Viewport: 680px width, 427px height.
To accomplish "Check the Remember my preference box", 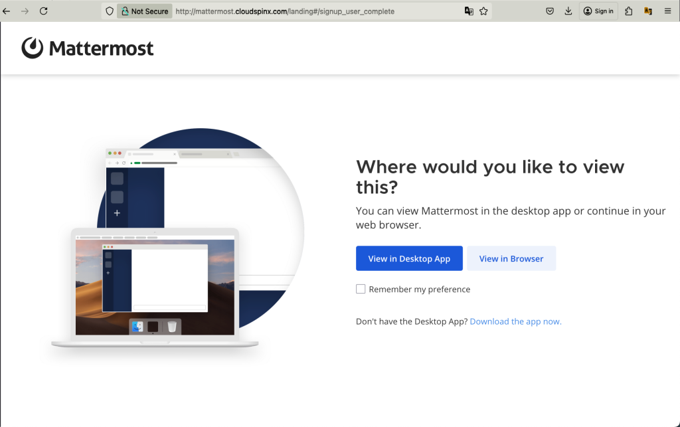I will [361, 288].
